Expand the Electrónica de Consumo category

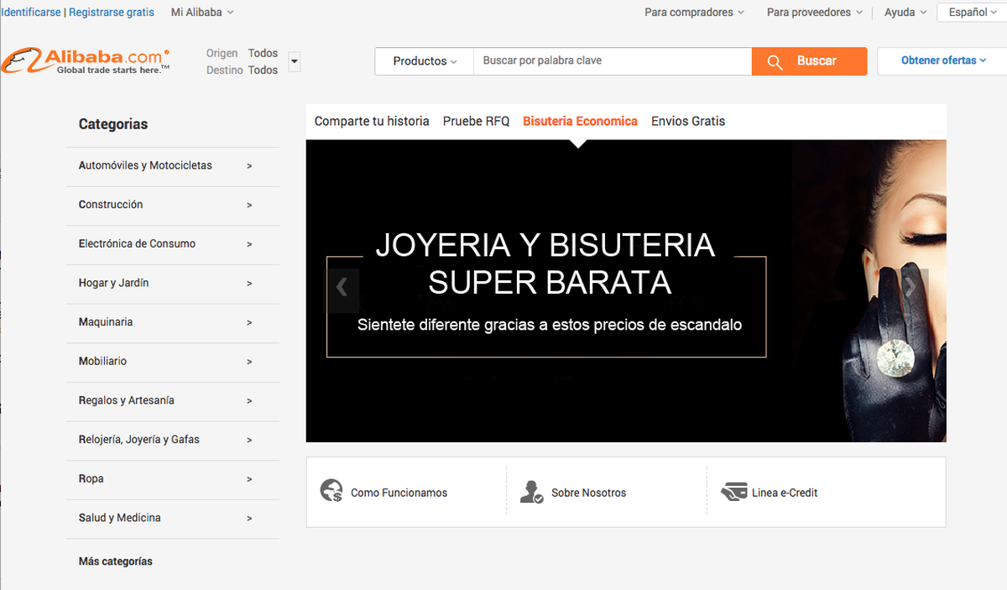[137, 244]
